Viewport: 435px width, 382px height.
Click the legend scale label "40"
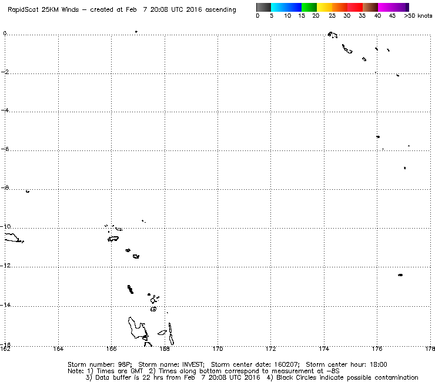coord(377,16)
